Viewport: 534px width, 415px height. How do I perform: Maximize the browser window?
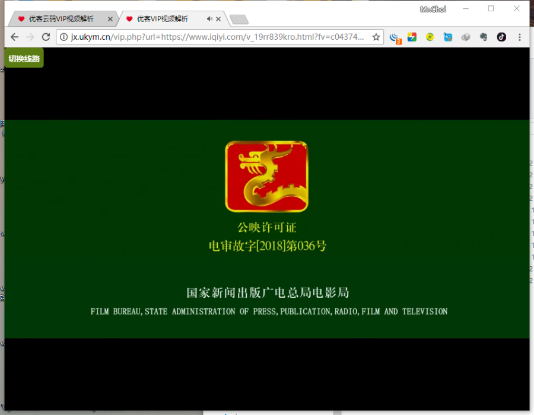(491, 8)
